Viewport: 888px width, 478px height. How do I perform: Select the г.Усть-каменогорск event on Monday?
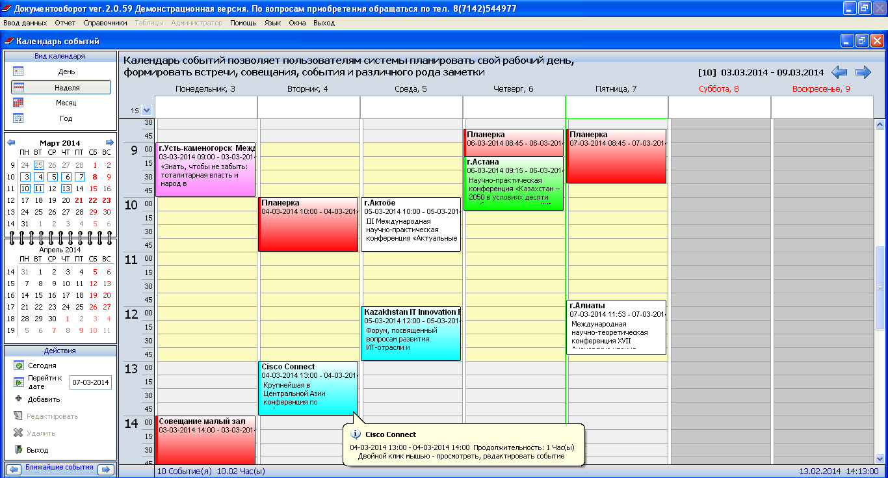(205, 170)
